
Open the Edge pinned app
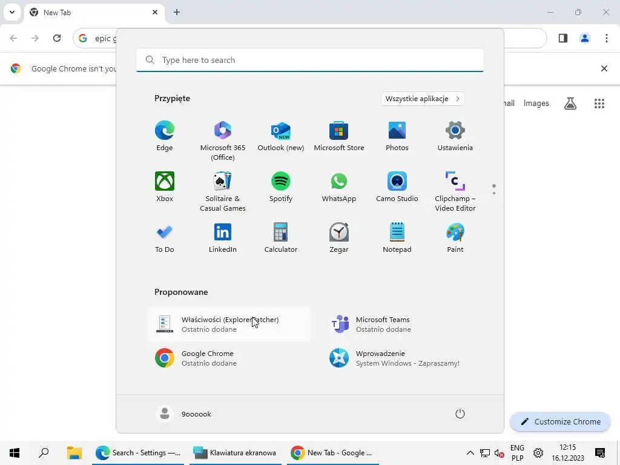coord(165,136)
